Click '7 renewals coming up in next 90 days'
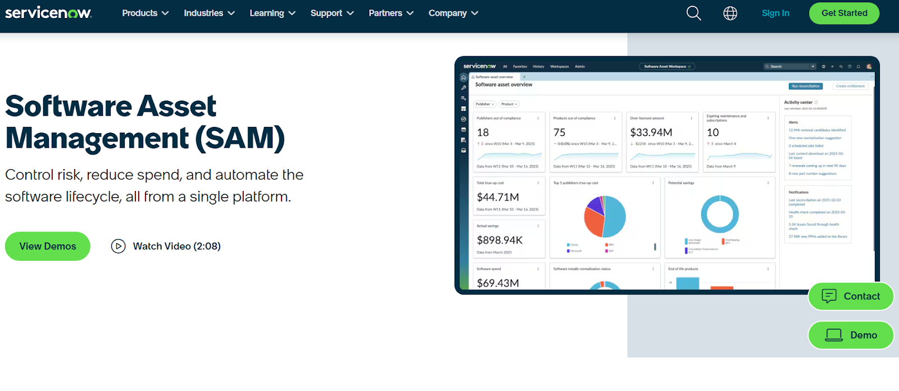 (817, 166)
